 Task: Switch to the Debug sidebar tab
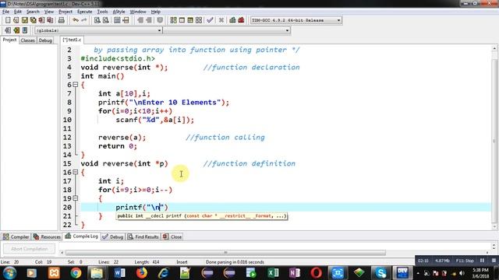click(x=45, y=40)
